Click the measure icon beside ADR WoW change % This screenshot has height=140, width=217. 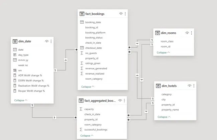point(15,75)
